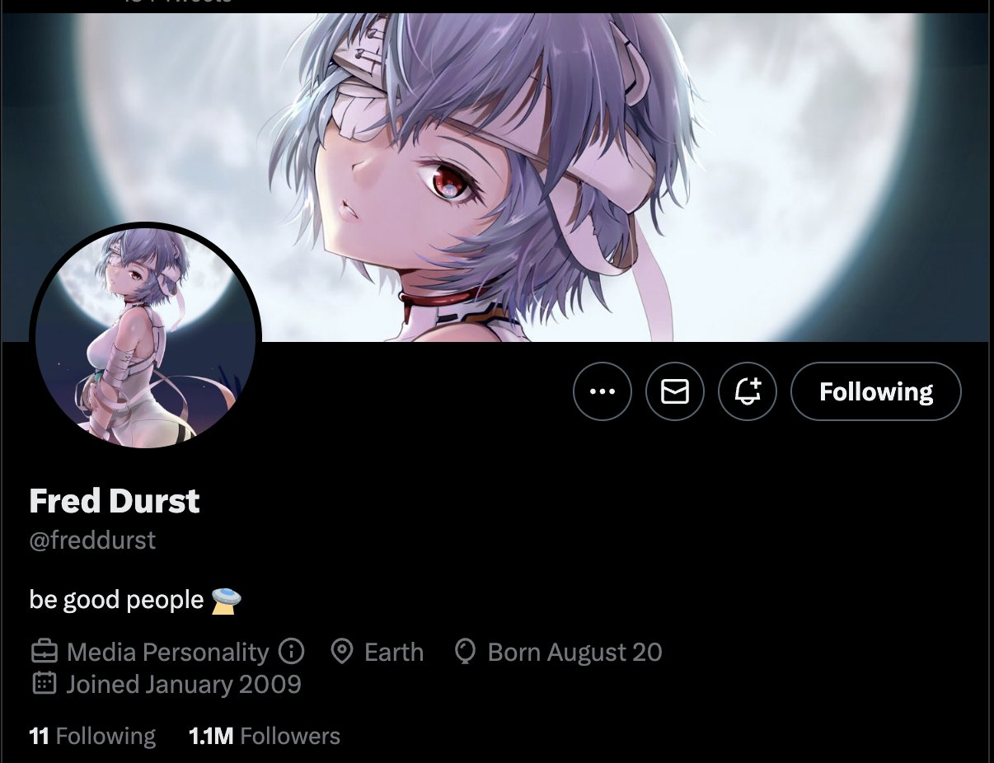Click the 'be good people' bio text
Image resolution: width=994 pixels, height=763 pixels.
[x=116, y=600]
